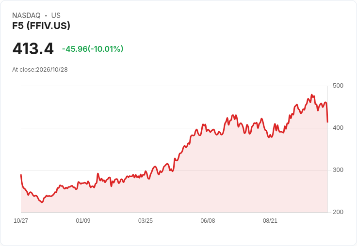Click the price line's highest peak

[x=312, y=95]
